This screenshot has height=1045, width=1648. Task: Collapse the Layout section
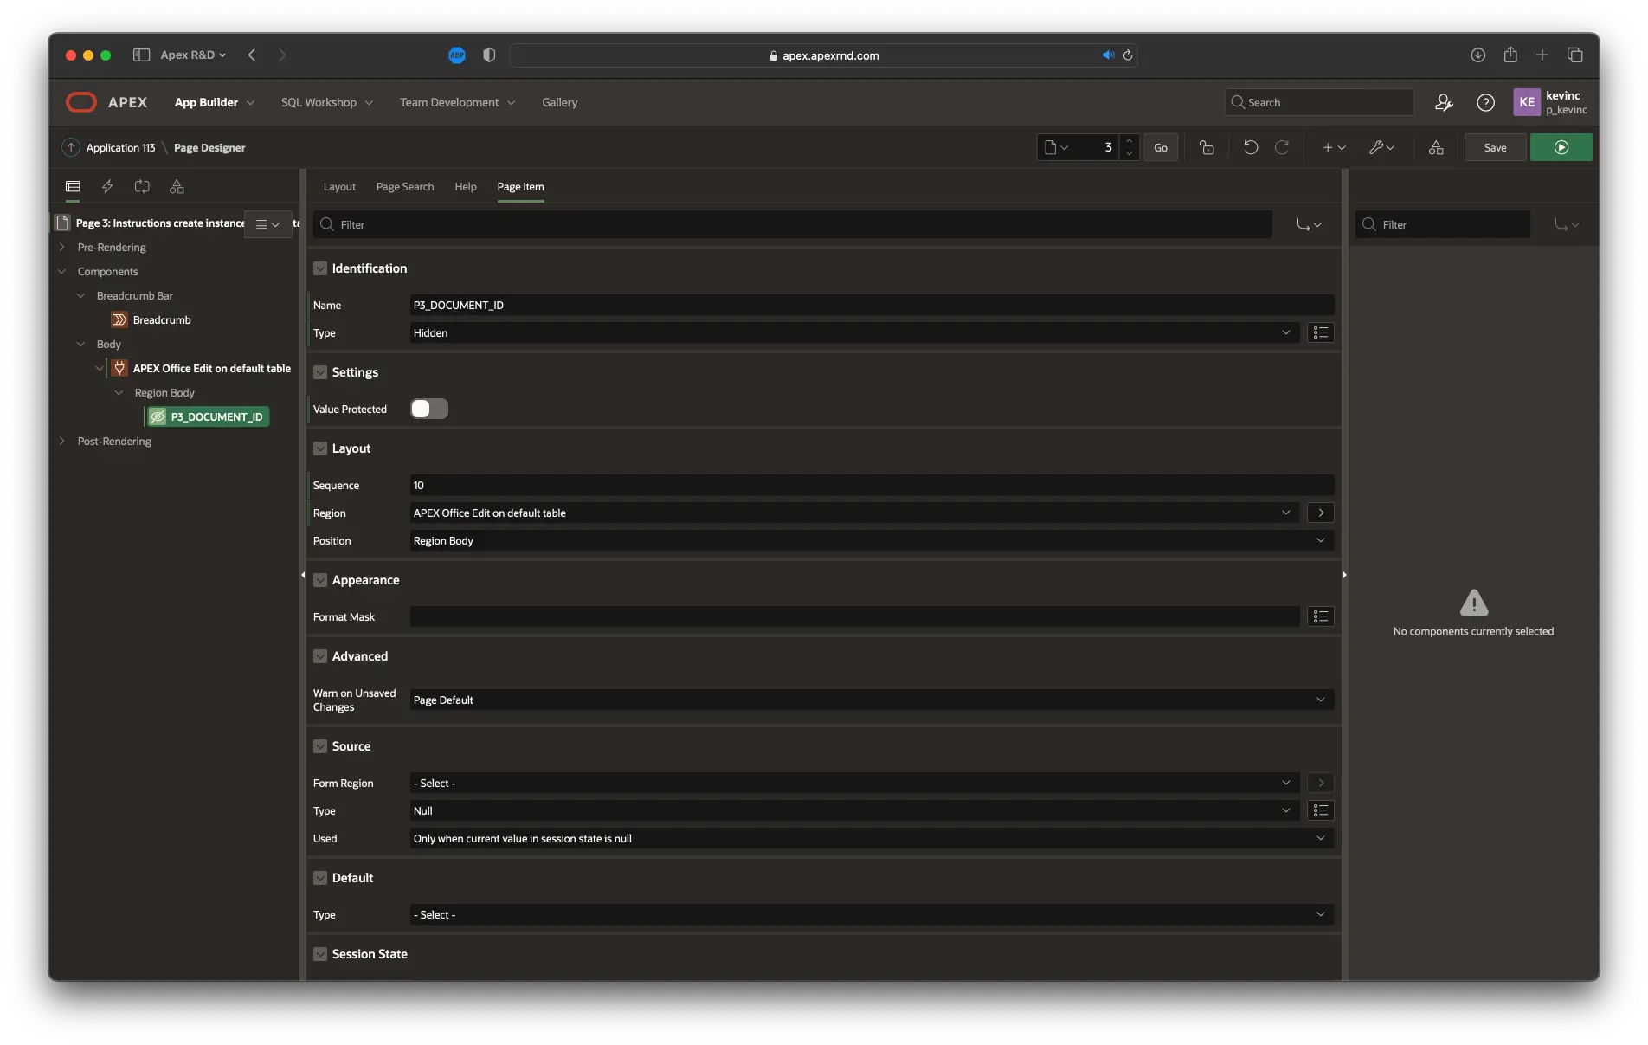(x=320, y=448)
